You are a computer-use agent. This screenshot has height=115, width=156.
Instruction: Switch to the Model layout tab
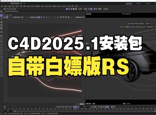click(139, 3)
